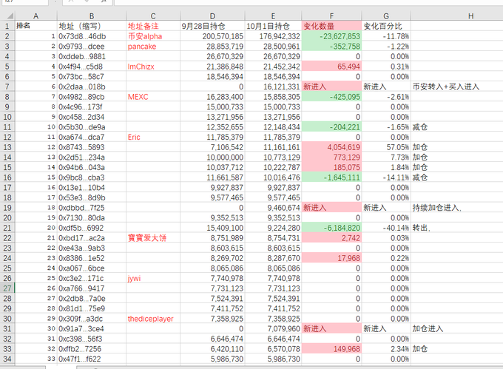The image size is (503, 369).
Task: Click the select-all corner triangle
Action: [7, 16]
